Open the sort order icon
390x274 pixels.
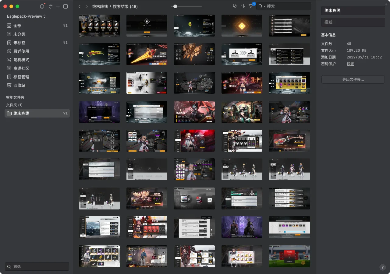pyautogui.click(x=243, y=6)
